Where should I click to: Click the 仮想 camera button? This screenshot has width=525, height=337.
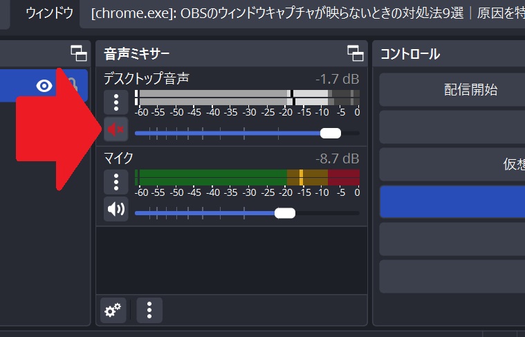point(452,164)
